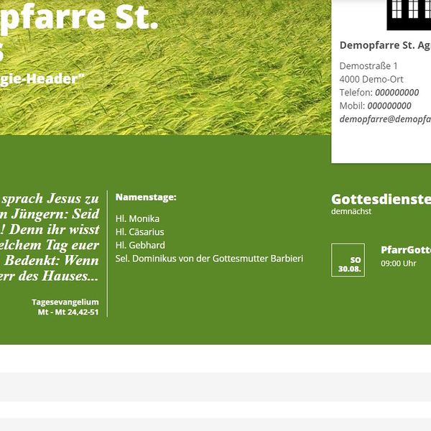Open the PfarrGottesdienst service entry

point(406,250)
